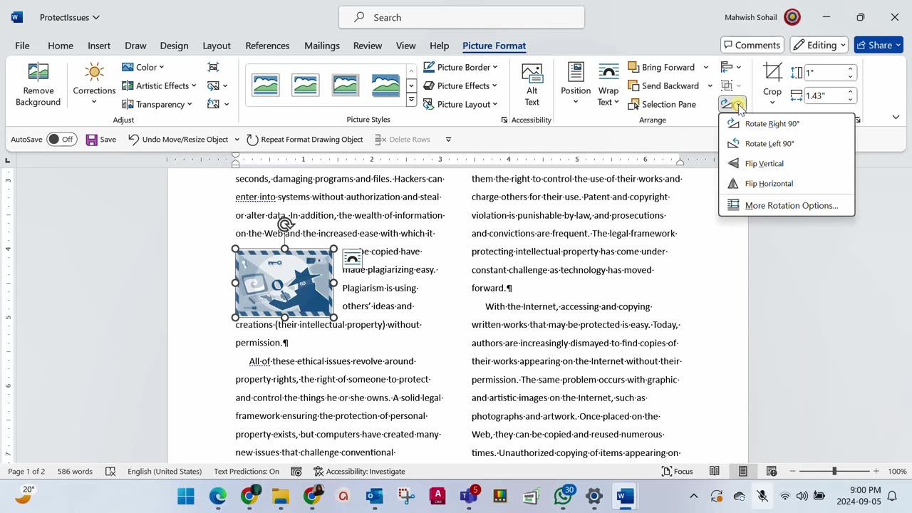This screenshot has height=513, width=912.
Task: Open Windows Start menu
Action: click(x=186, y=496)
